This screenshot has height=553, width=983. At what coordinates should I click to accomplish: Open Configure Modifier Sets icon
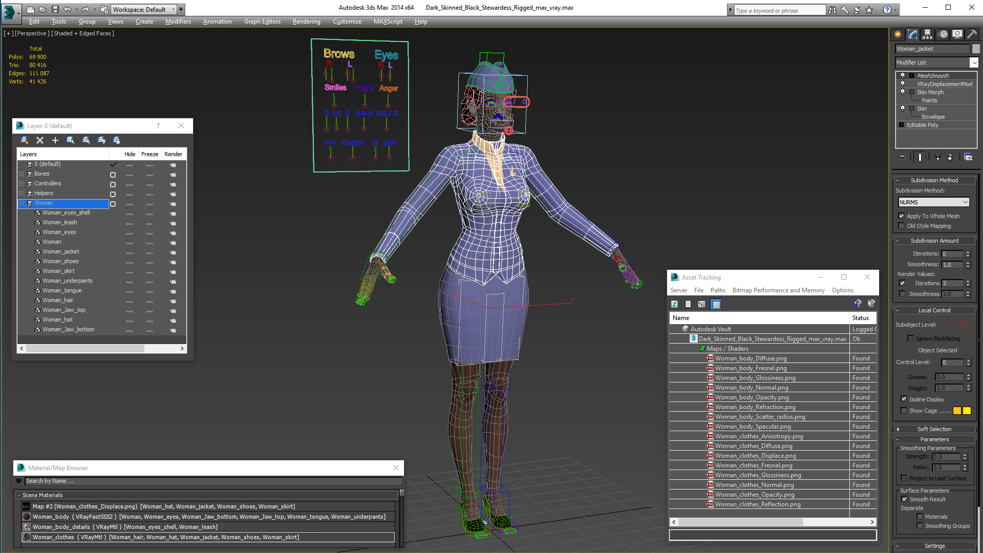[x=968, y=157]
